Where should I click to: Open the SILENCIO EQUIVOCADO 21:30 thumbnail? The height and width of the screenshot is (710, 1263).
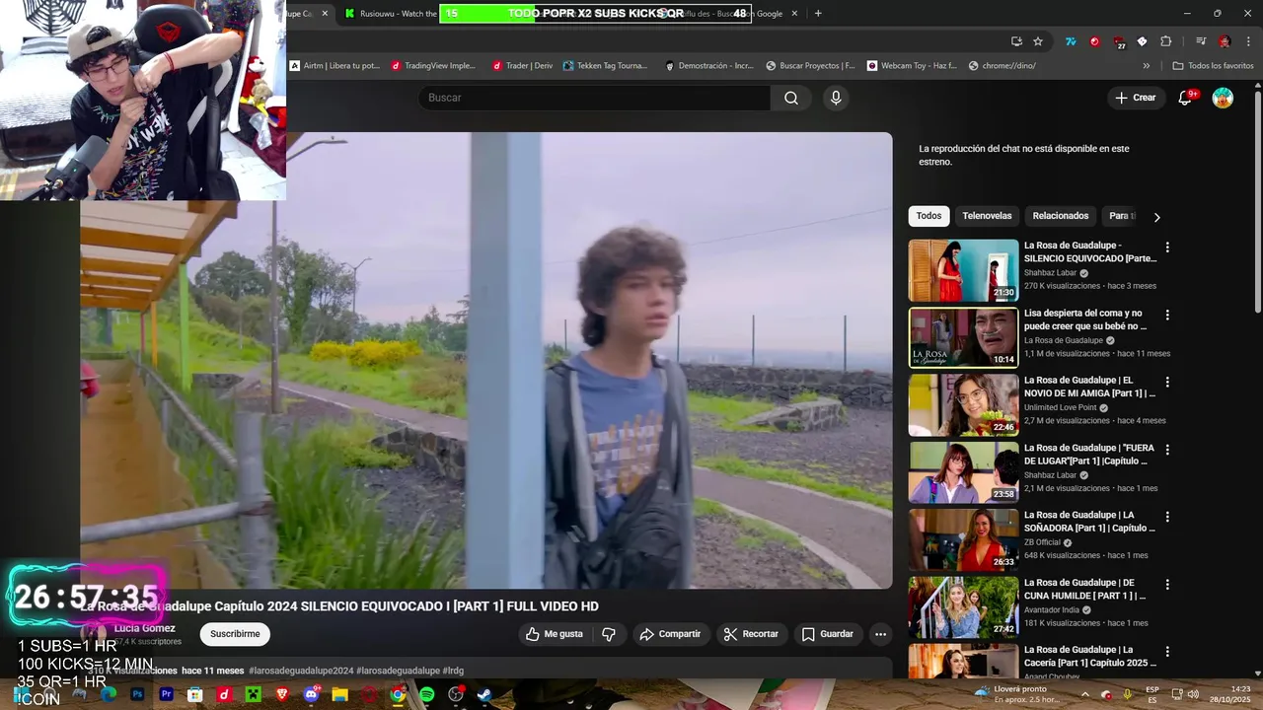click(x=963, y=270)
